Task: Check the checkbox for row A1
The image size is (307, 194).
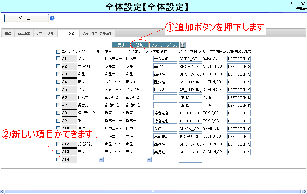Action: click(x=58, y=59)
